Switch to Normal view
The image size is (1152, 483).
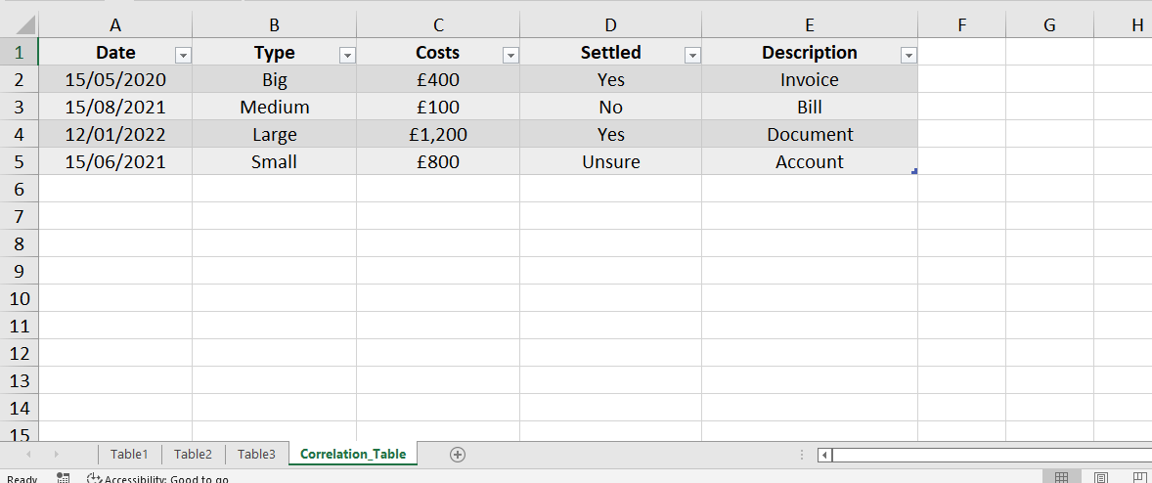[x=1061, y=478]
